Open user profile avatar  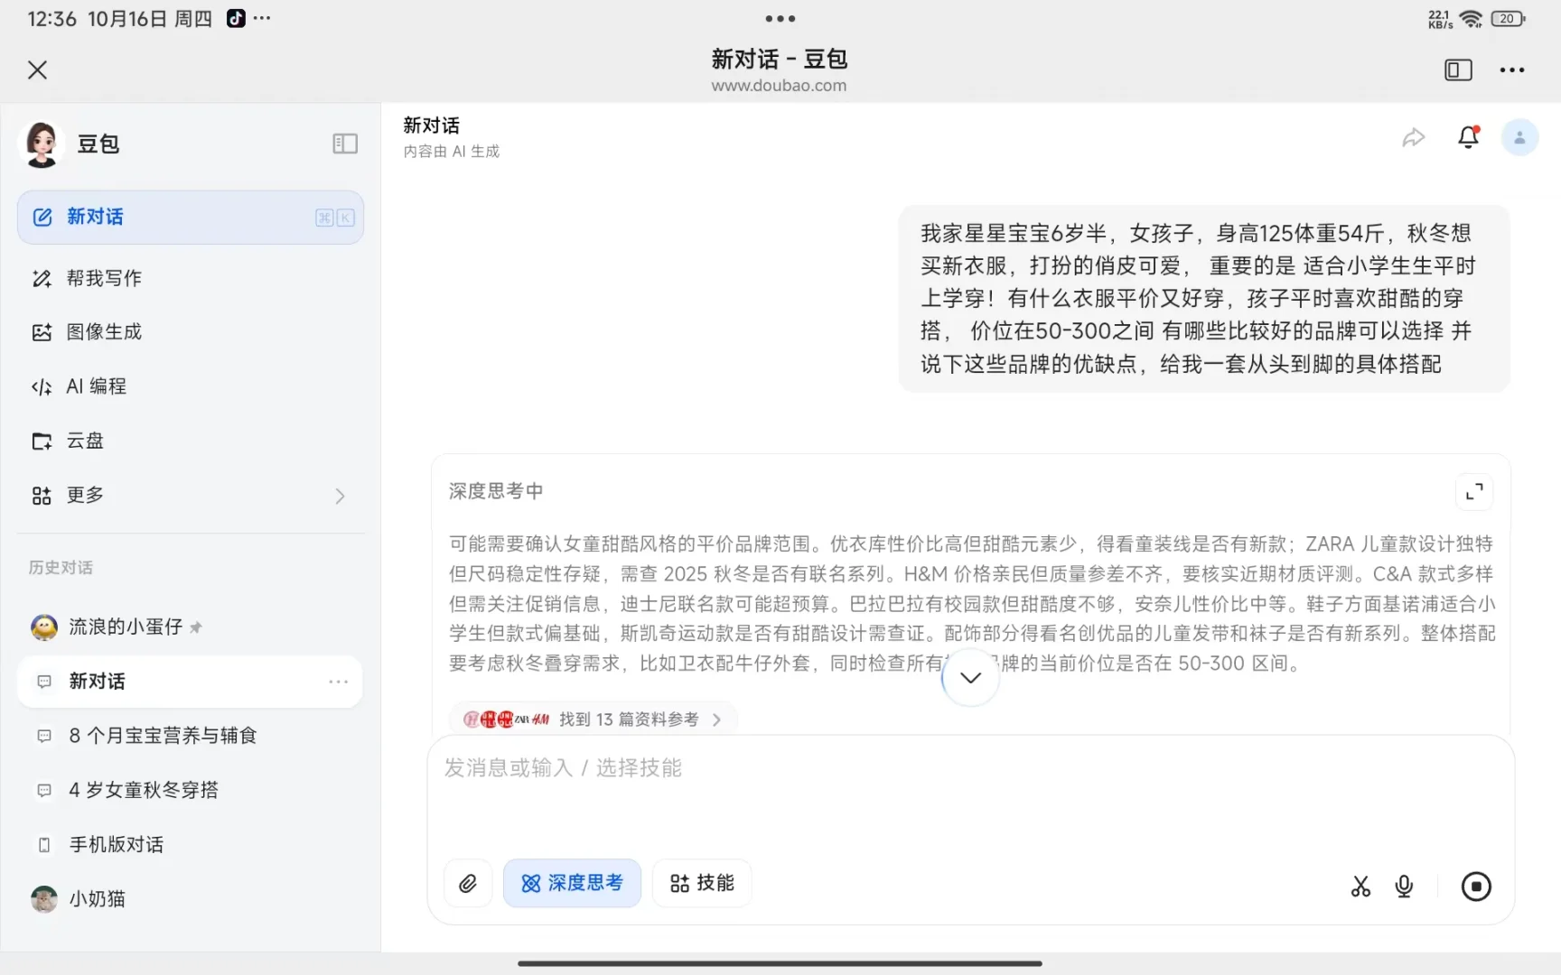pyautogui.click(x=1519, y=137)
